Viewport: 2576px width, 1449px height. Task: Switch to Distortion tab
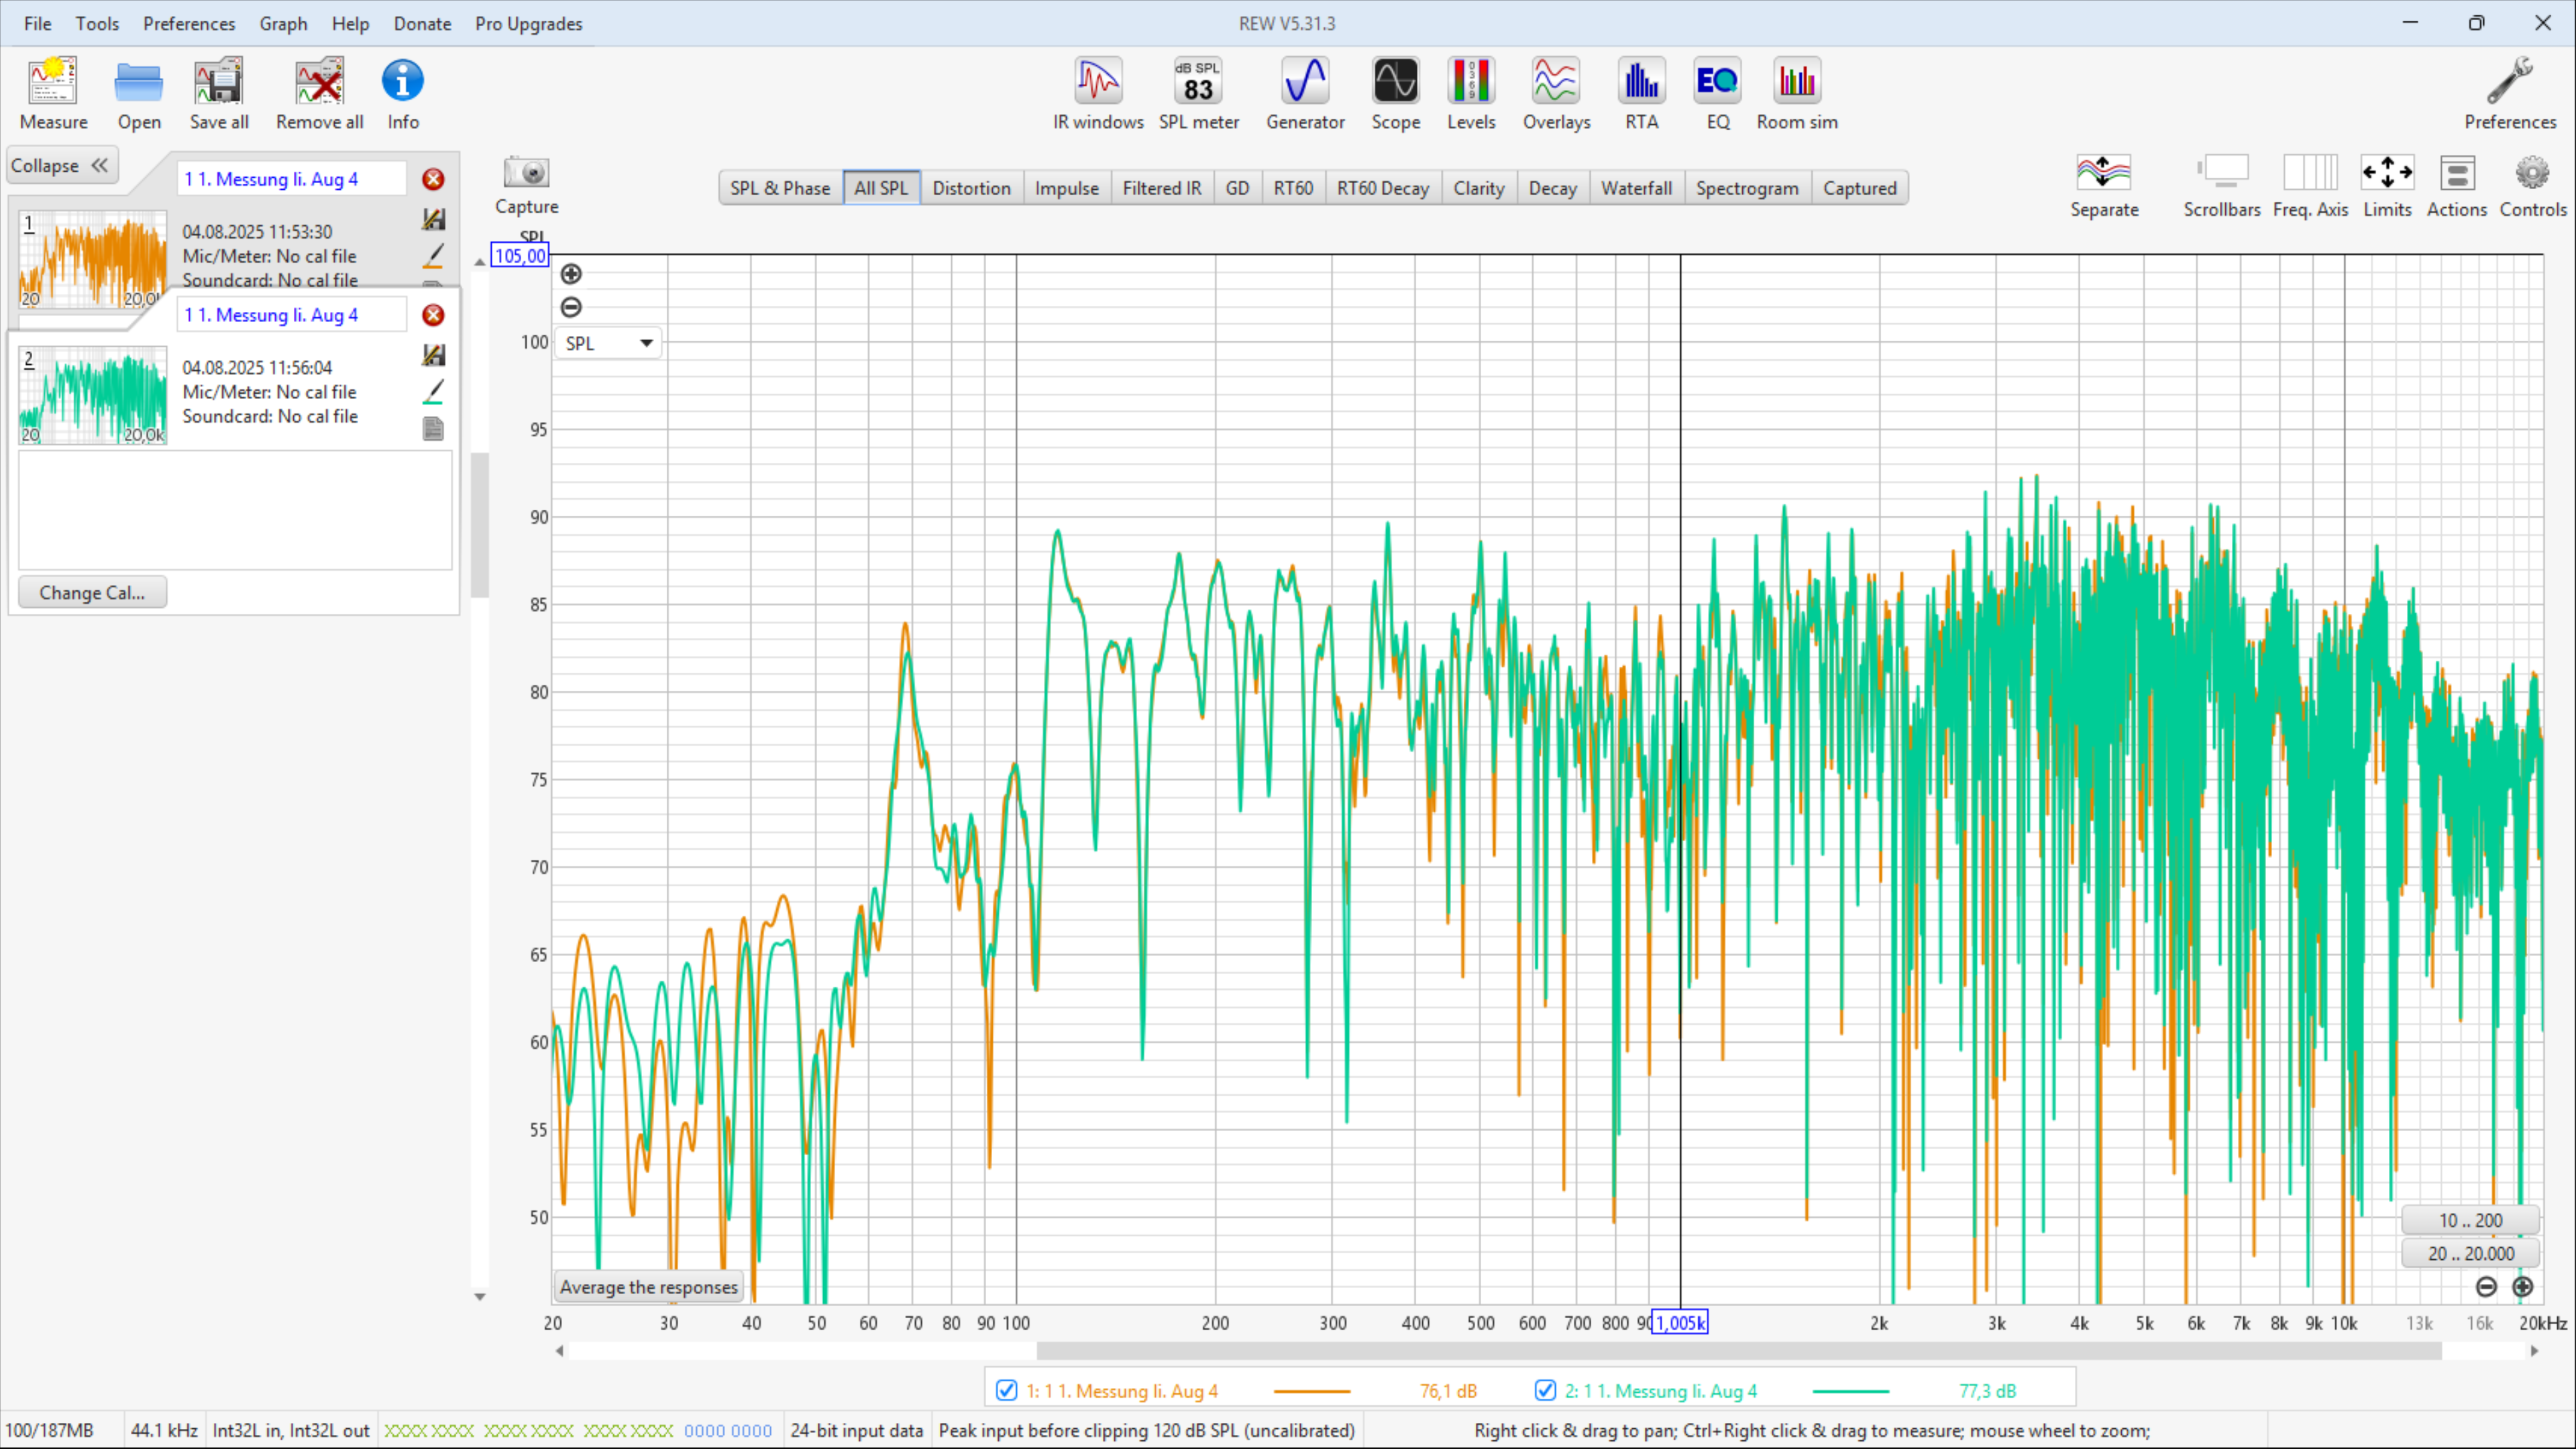pos(971,188)
